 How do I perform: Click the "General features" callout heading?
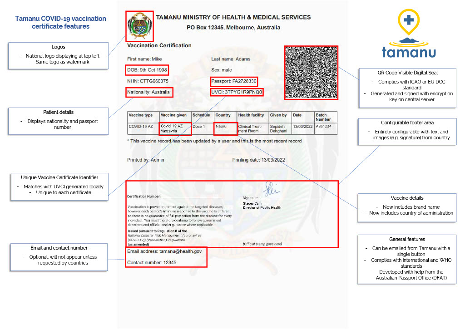click(407, 239)
